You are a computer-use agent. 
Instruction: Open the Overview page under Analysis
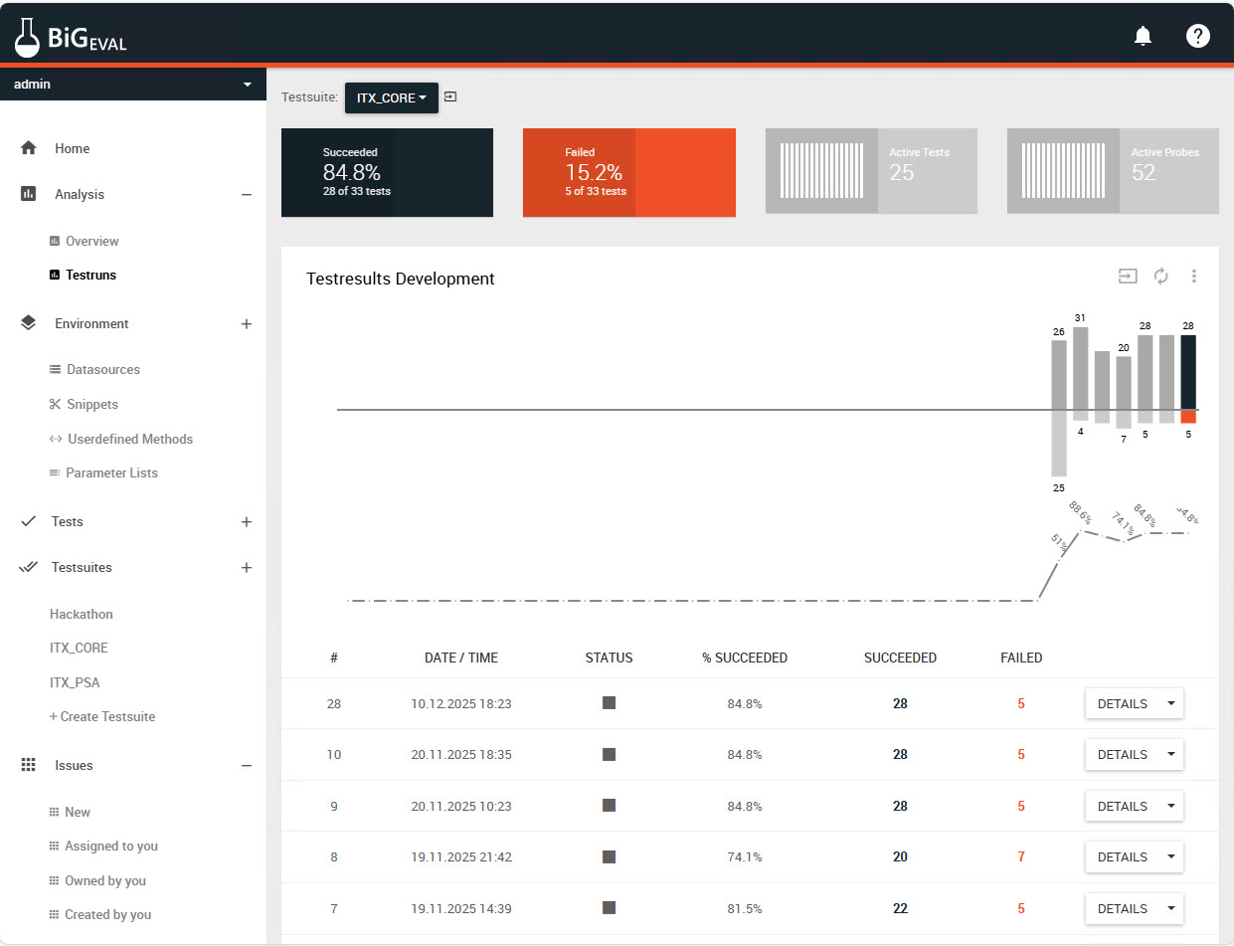tap(91, 241)
